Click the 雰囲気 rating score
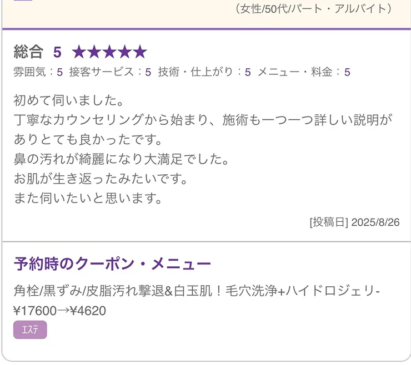 coord(59,72)
